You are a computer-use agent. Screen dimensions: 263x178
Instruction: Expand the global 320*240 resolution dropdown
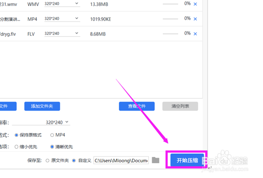point(41,122)
